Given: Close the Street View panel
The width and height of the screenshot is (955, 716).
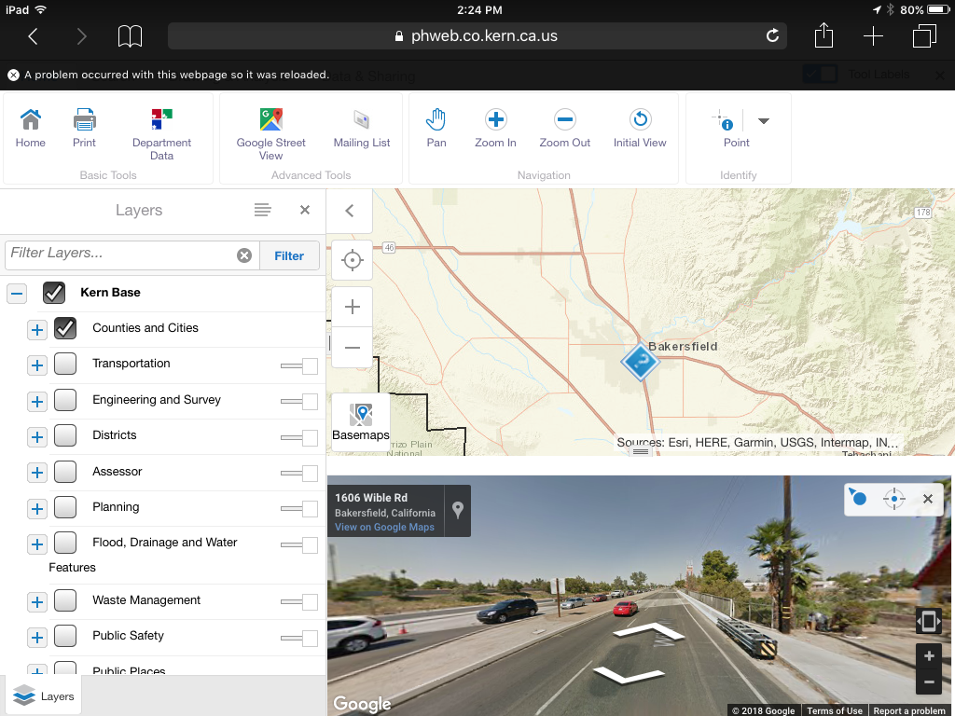Looking at the screenshot, I should pos(928,499).
